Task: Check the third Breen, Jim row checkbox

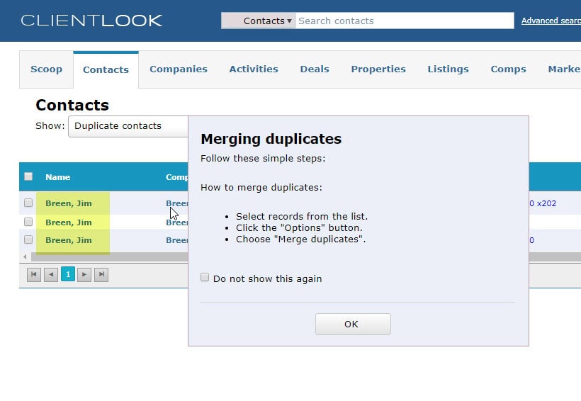Action: pyautogui.click(x=28, y=239)
